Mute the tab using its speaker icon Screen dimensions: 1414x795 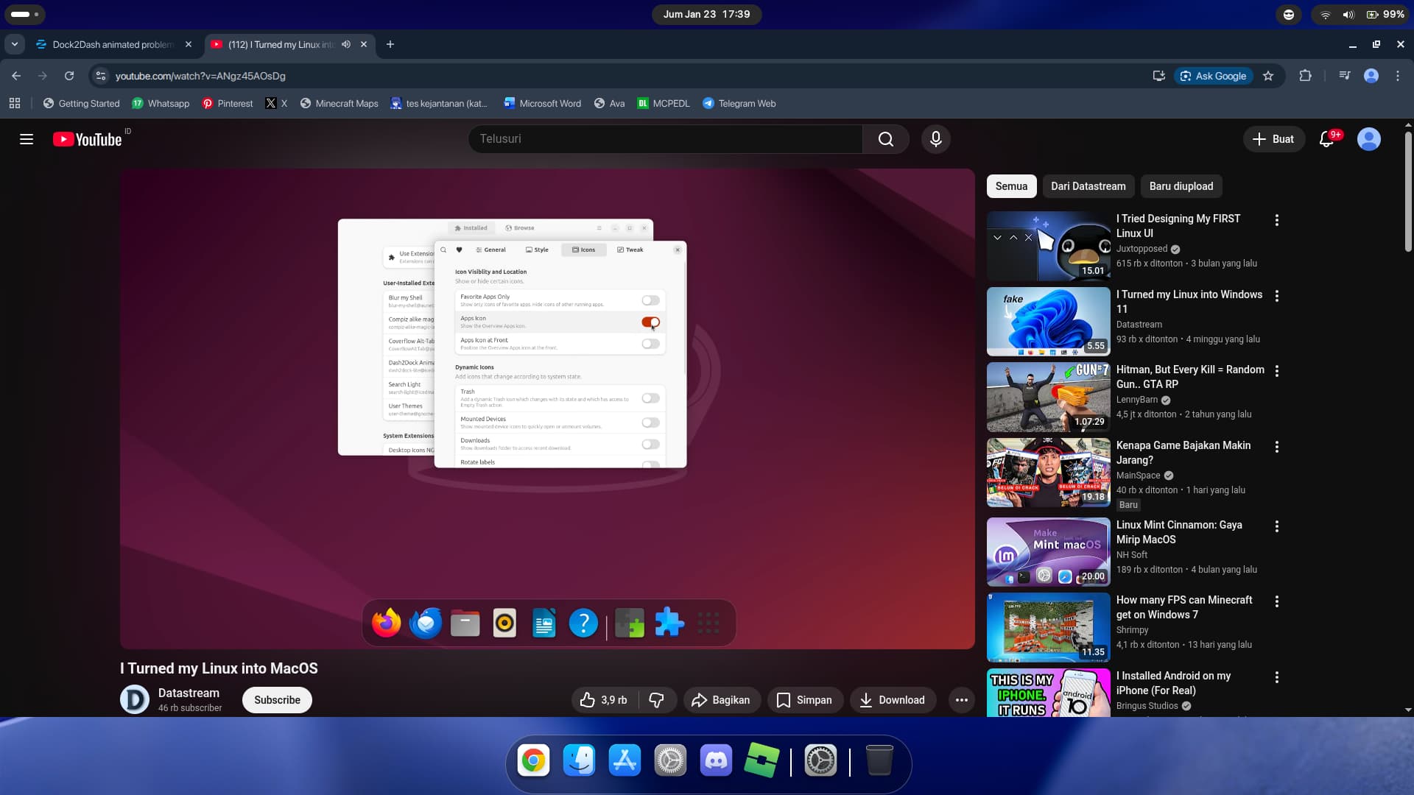pyautogui.click(x=346, y=44)
